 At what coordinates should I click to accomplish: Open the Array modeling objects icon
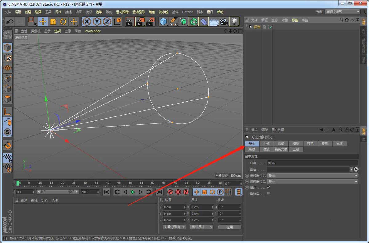coord(194,22)
